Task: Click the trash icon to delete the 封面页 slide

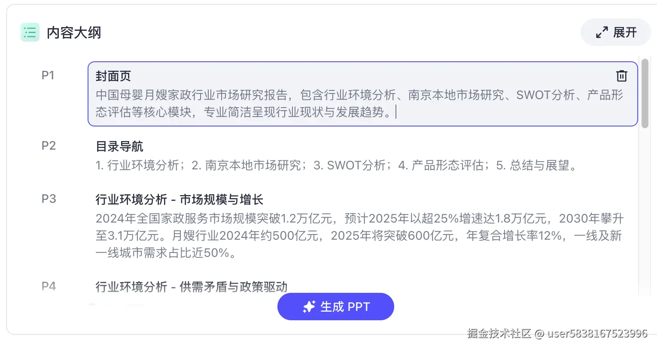Action: point(621,76)
